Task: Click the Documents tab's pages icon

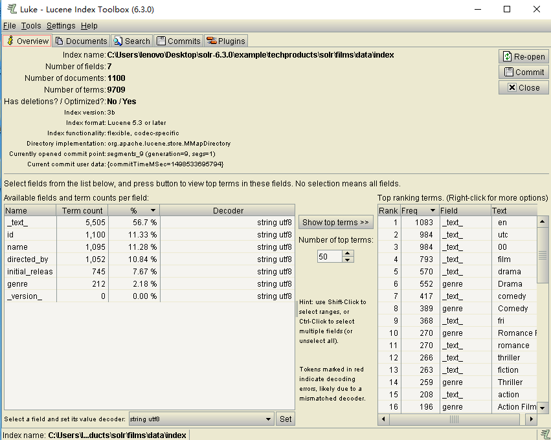Action: [x=60, y=41]
